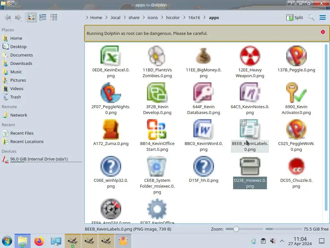This screenshot has width=330, height=248.
Task: Expand the chevron before apps breadcrumb
Action: (204, 18)
